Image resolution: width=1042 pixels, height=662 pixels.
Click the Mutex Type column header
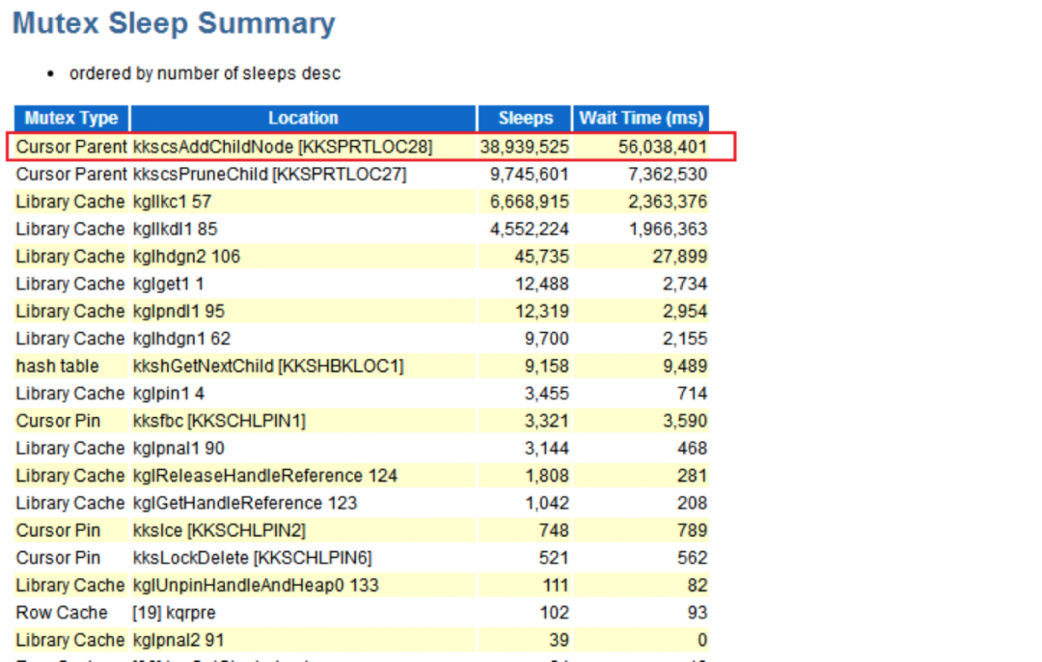pyautogui.click(x=71, y=119)
